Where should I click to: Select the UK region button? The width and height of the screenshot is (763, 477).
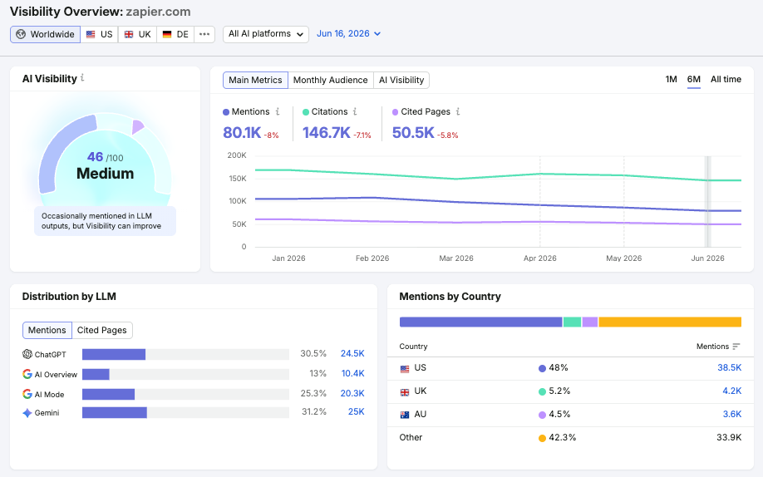click(x=138, y=34)
